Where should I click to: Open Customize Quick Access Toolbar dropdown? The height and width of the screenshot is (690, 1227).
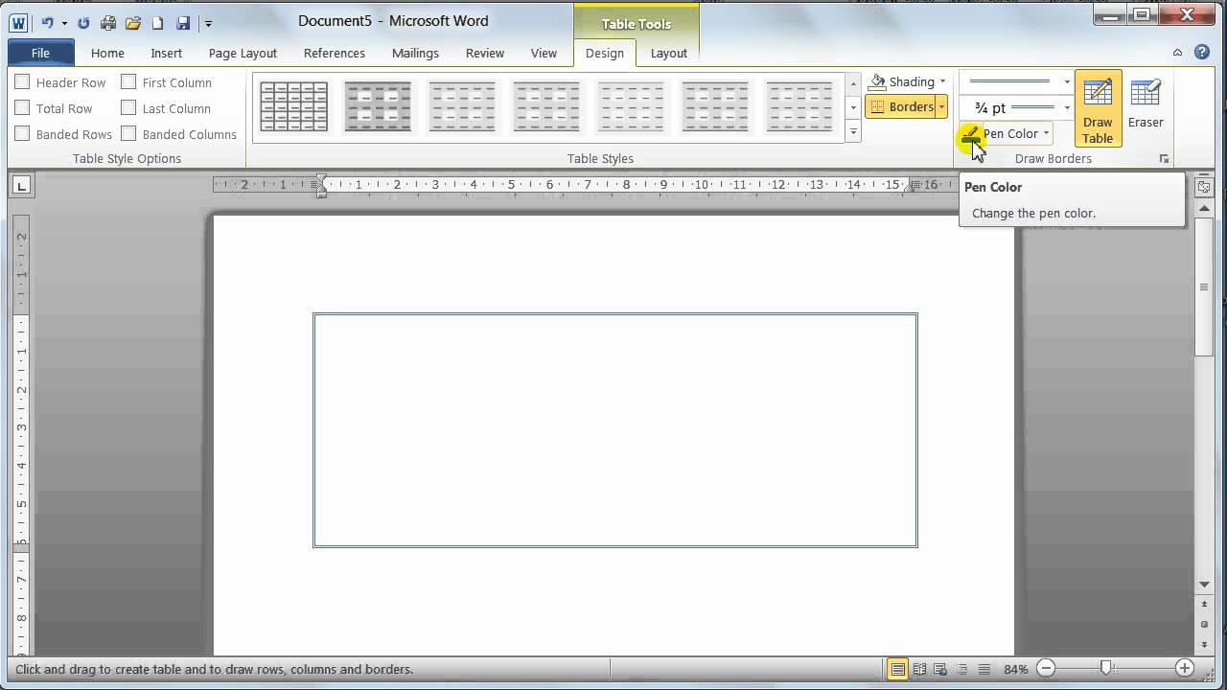click(x=208, y=23)
